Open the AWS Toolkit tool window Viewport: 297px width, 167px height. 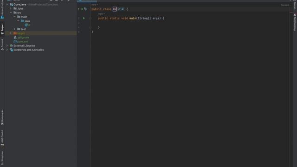(x=2, y=138)
